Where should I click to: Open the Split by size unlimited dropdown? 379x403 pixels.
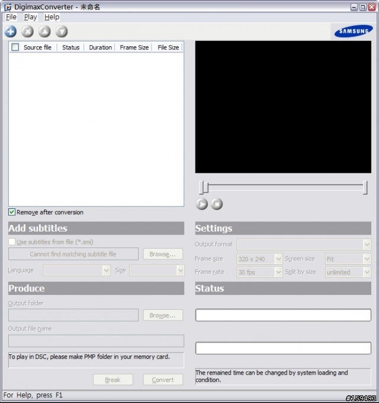348,272
